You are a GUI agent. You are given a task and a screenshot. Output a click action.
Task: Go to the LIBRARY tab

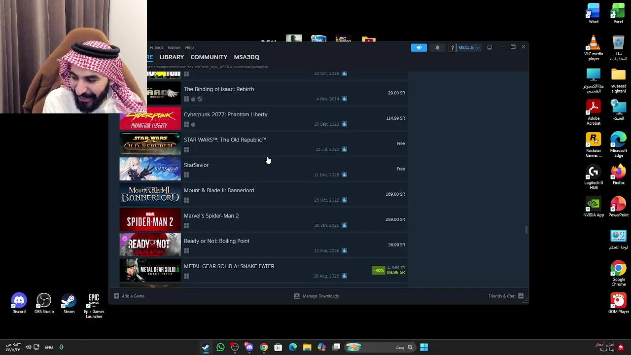tap(172, 57)
